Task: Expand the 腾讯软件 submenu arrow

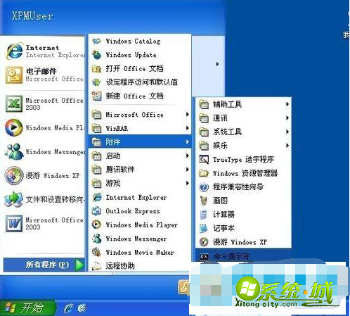Action: (188, 170)
